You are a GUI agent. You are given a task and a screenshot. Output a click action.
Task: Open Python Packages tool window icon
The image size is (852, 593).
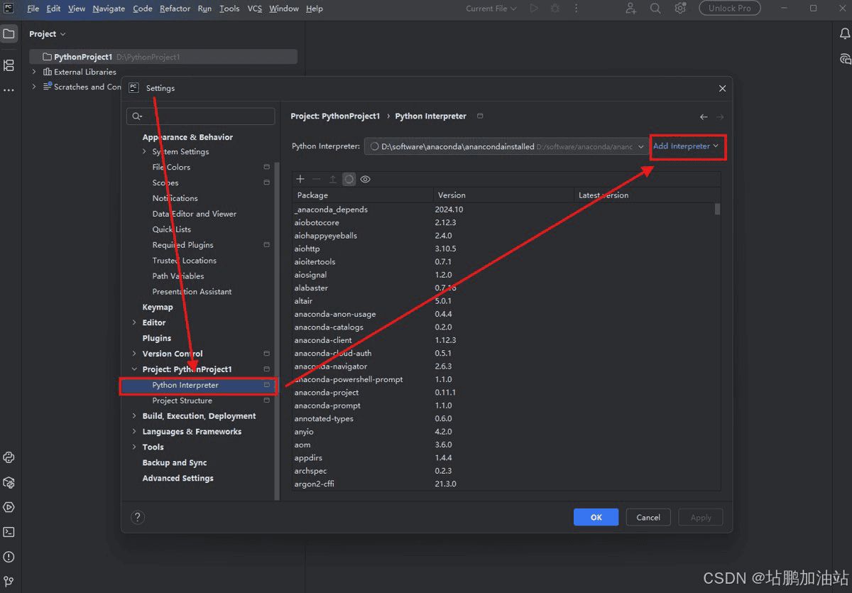point(9,482)
